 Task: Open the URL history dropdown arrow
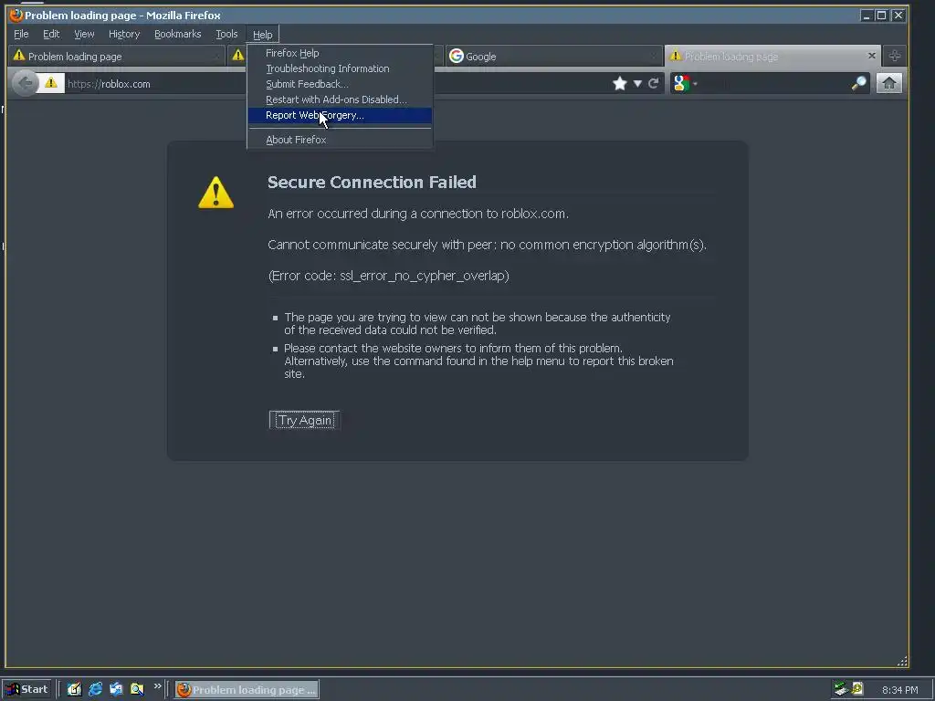tap(636, 83)
